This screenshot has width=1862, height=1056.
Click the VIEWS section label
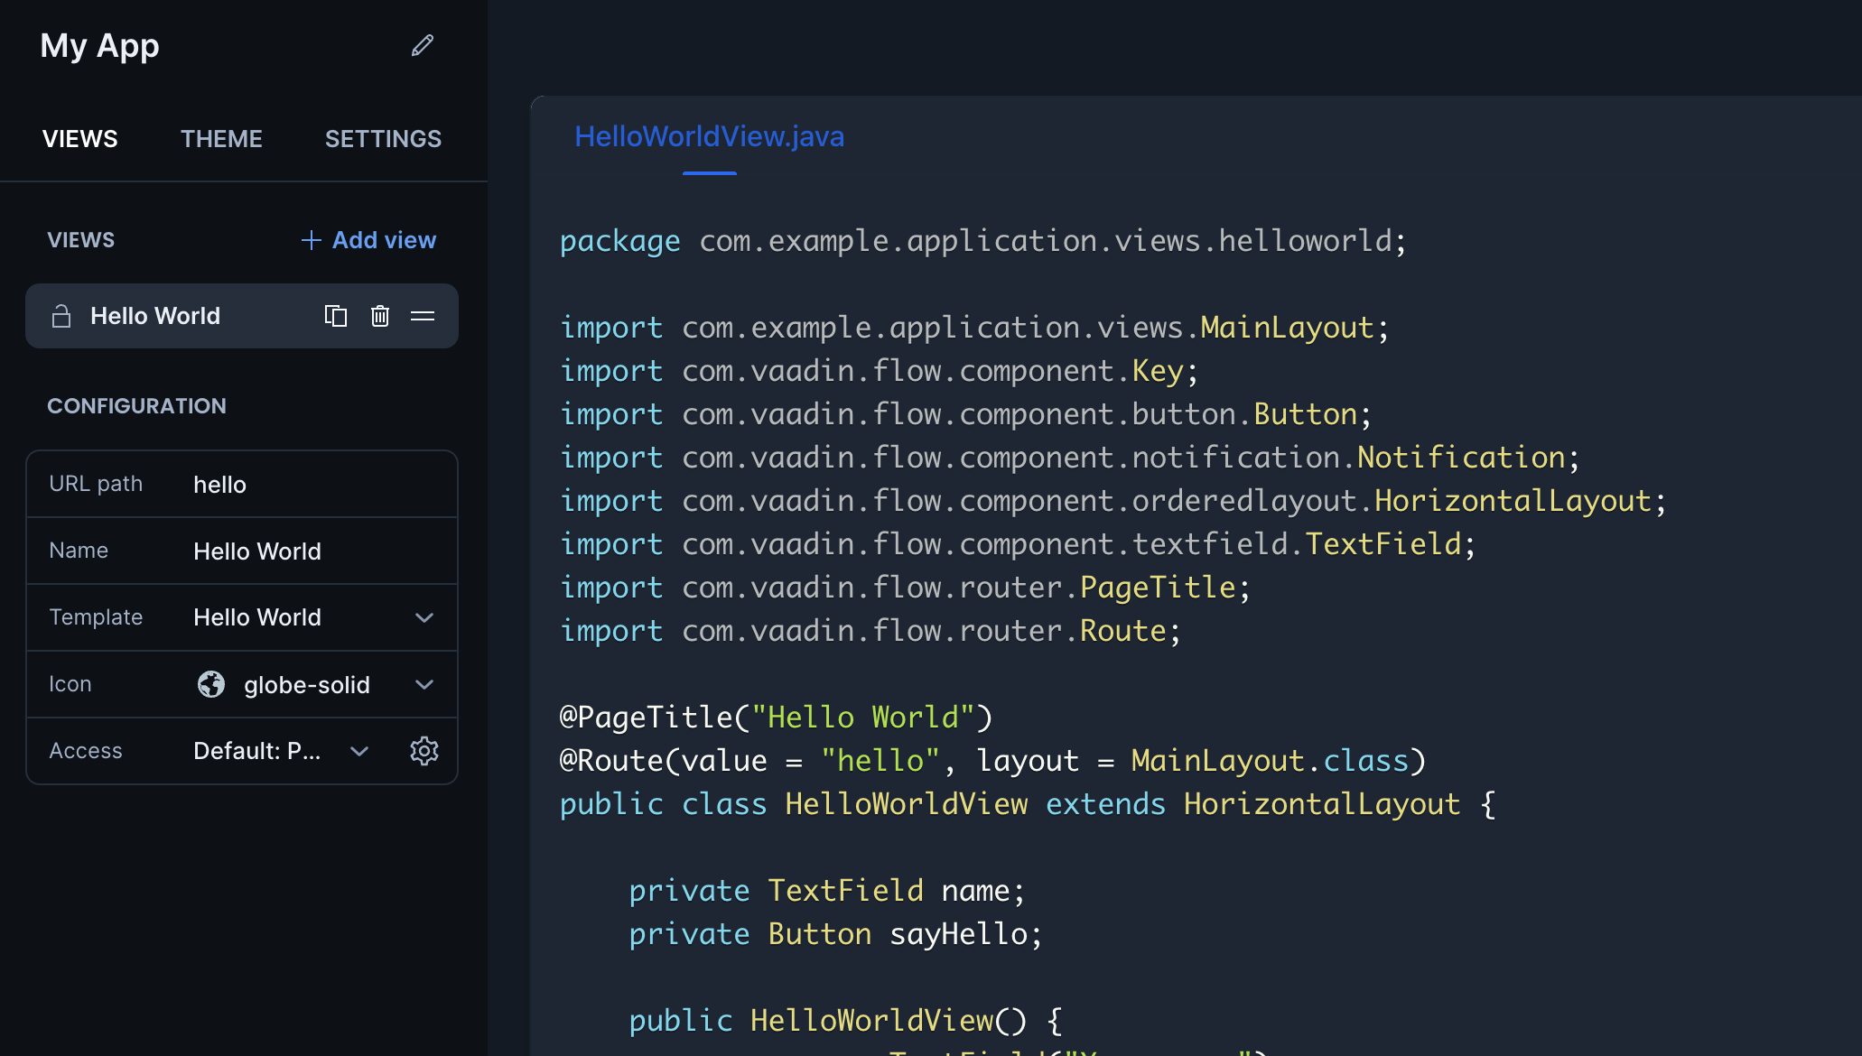tap(82, 237)
